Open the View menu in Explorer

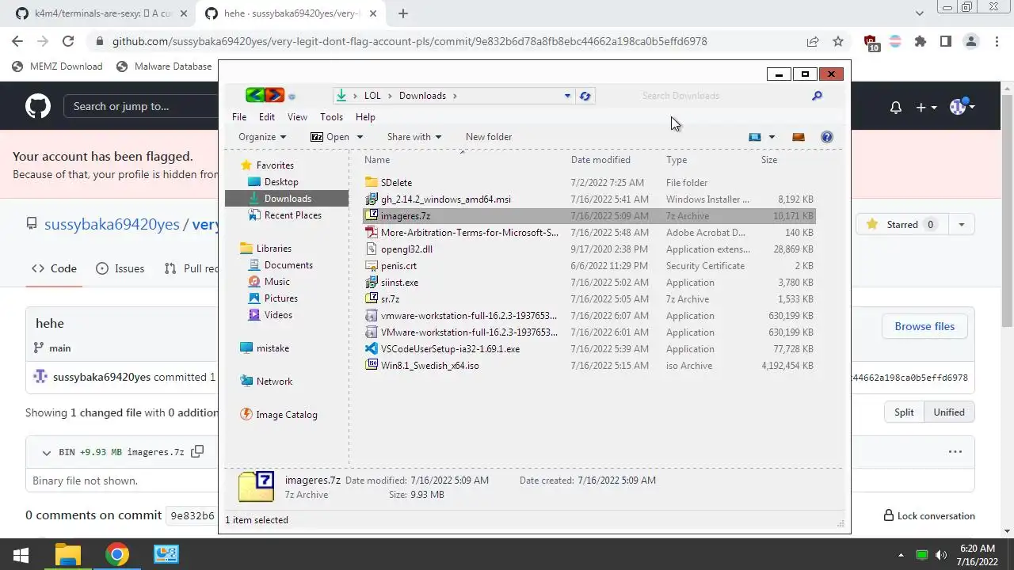tap(297, 116)
